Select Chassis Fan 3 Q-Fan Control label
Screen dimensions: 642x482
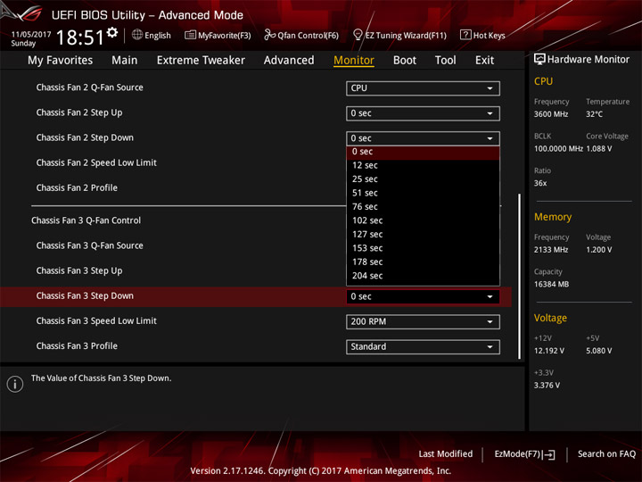(86, 220)
